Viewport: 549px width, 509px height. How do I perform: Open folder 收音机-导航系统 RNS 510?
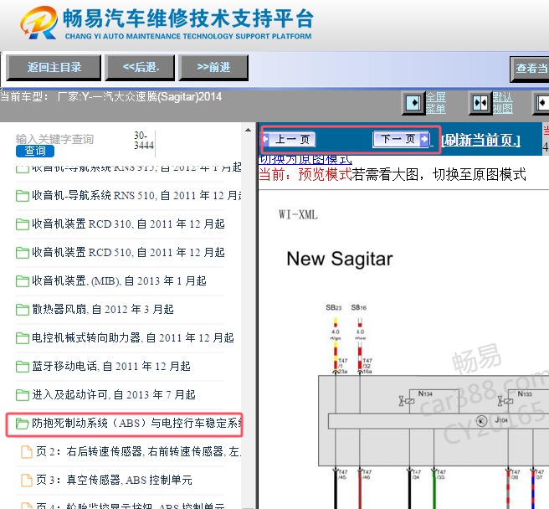[x=136, y=195]
